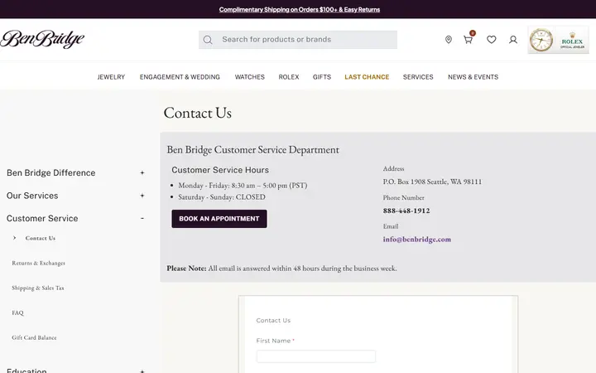Open the Rolex menu

point(289,77)
